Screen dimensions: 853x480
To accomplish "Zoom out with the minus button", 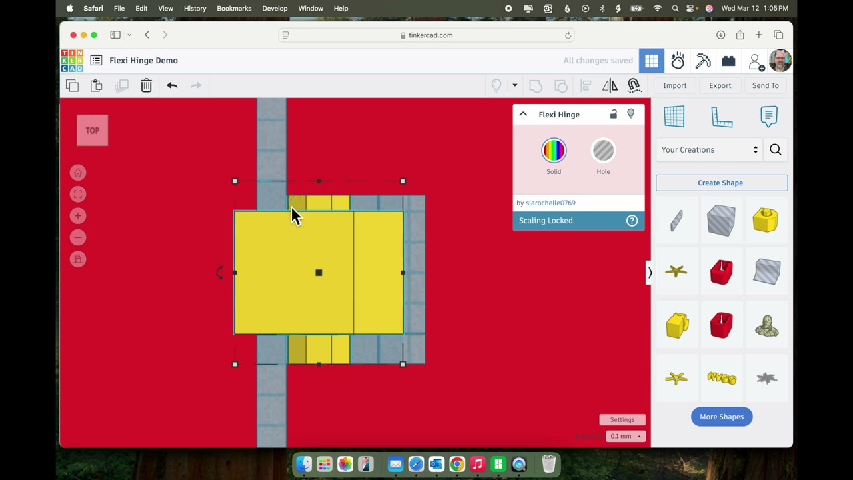I will pos(78,237).
